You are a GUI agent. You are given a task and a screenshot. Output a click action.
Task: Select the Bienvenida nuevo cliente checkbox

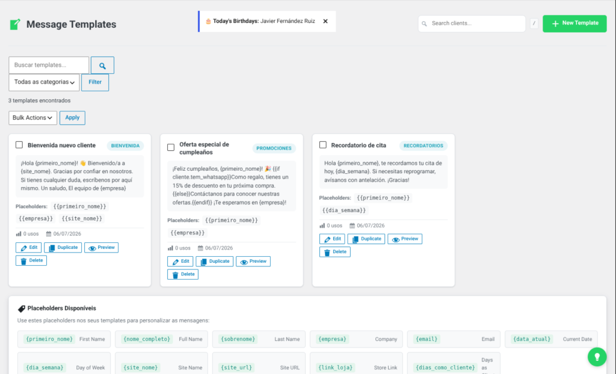point(19,144)
